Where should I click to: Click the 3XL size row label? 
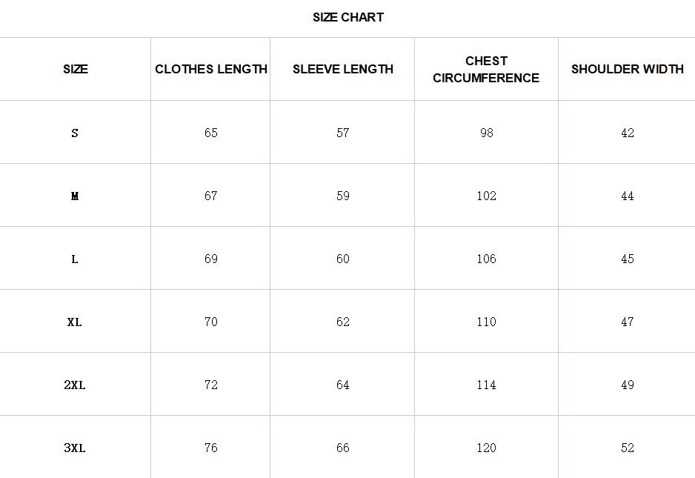click(x=75, y=448)
